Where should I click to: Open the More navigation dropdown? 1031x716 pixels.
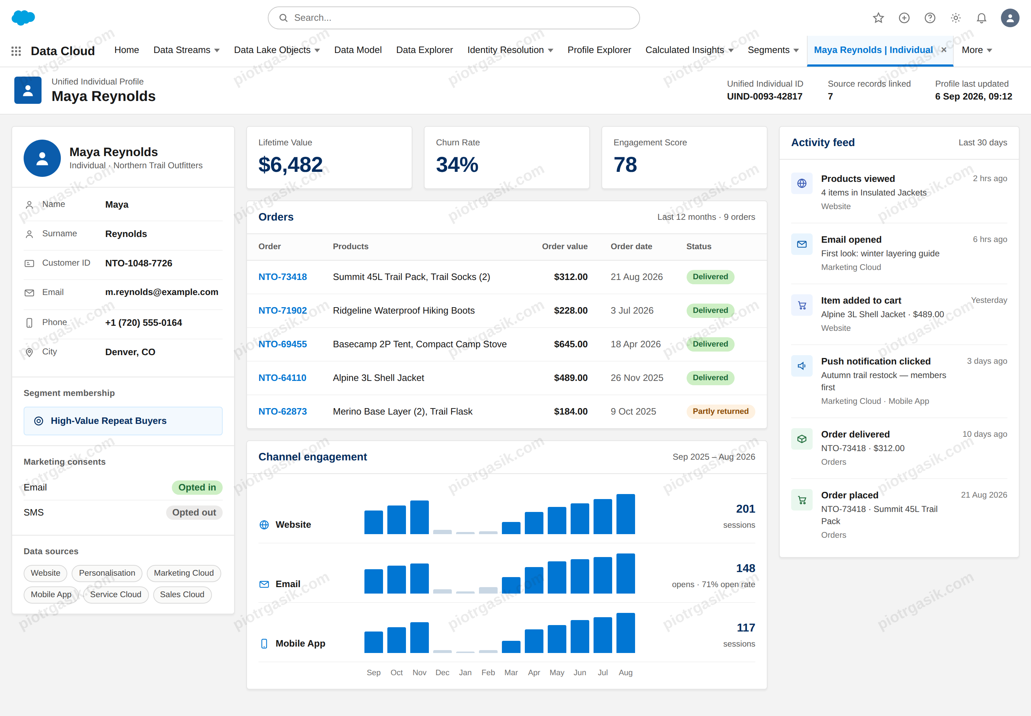coord(977,50)
